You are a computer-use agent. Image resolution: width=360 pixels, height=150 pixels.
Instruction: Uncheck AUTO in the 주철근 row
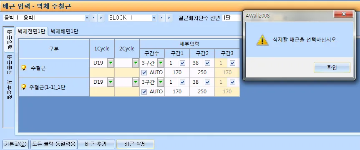pos(144,72)
